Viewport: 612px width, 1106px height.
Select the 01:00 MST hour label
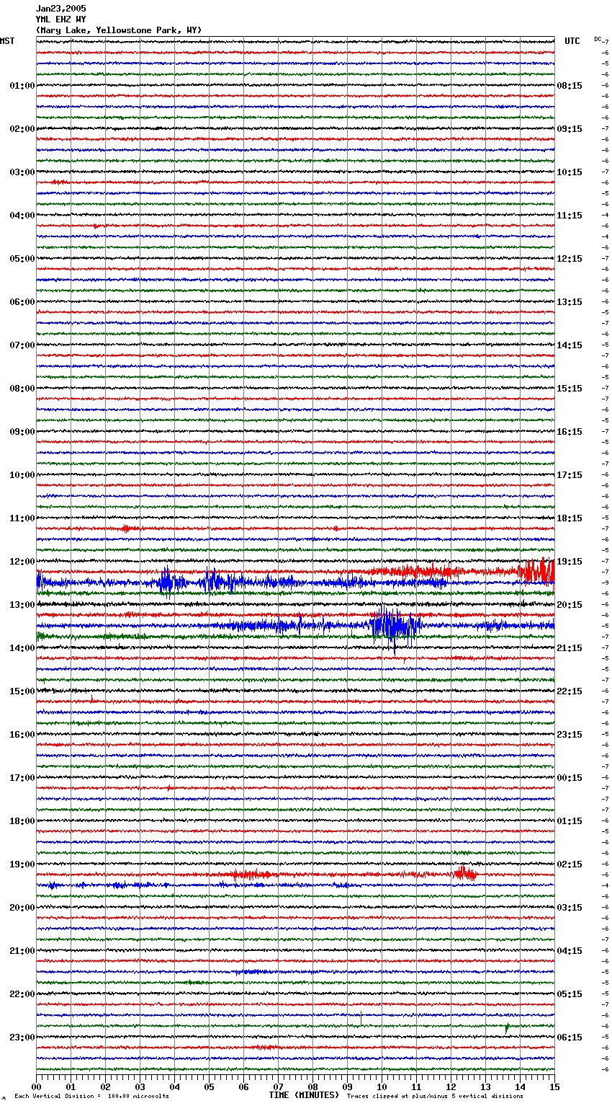22,86
